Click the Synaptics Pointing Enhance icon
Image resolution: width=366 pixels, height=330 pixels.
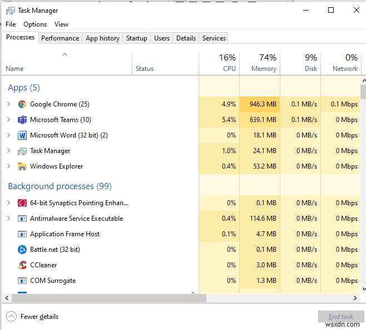[x=22, y=203]
